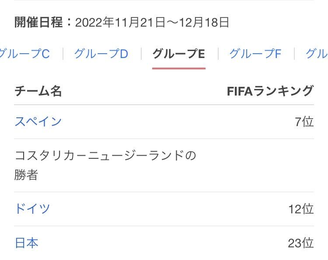Open the スペイン team link
Image resolution: width=328 pixels, height=260 pixels.
coord(38,121)
